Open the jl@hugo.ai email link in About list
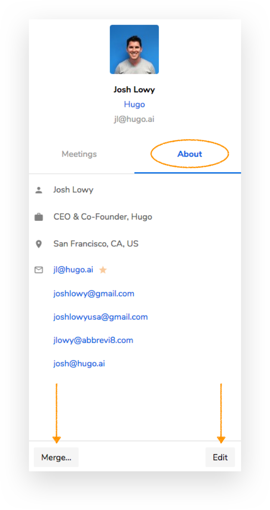 (x=73, y=270)
